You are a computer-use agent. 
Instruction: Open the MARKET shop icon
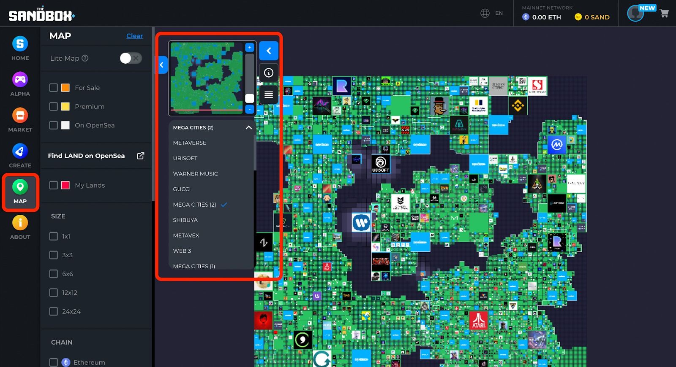tap(20, 115)
